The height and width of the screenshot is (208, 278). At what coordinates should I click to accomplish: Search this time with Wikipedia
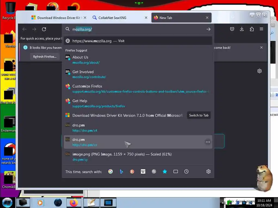pos(143,171)
